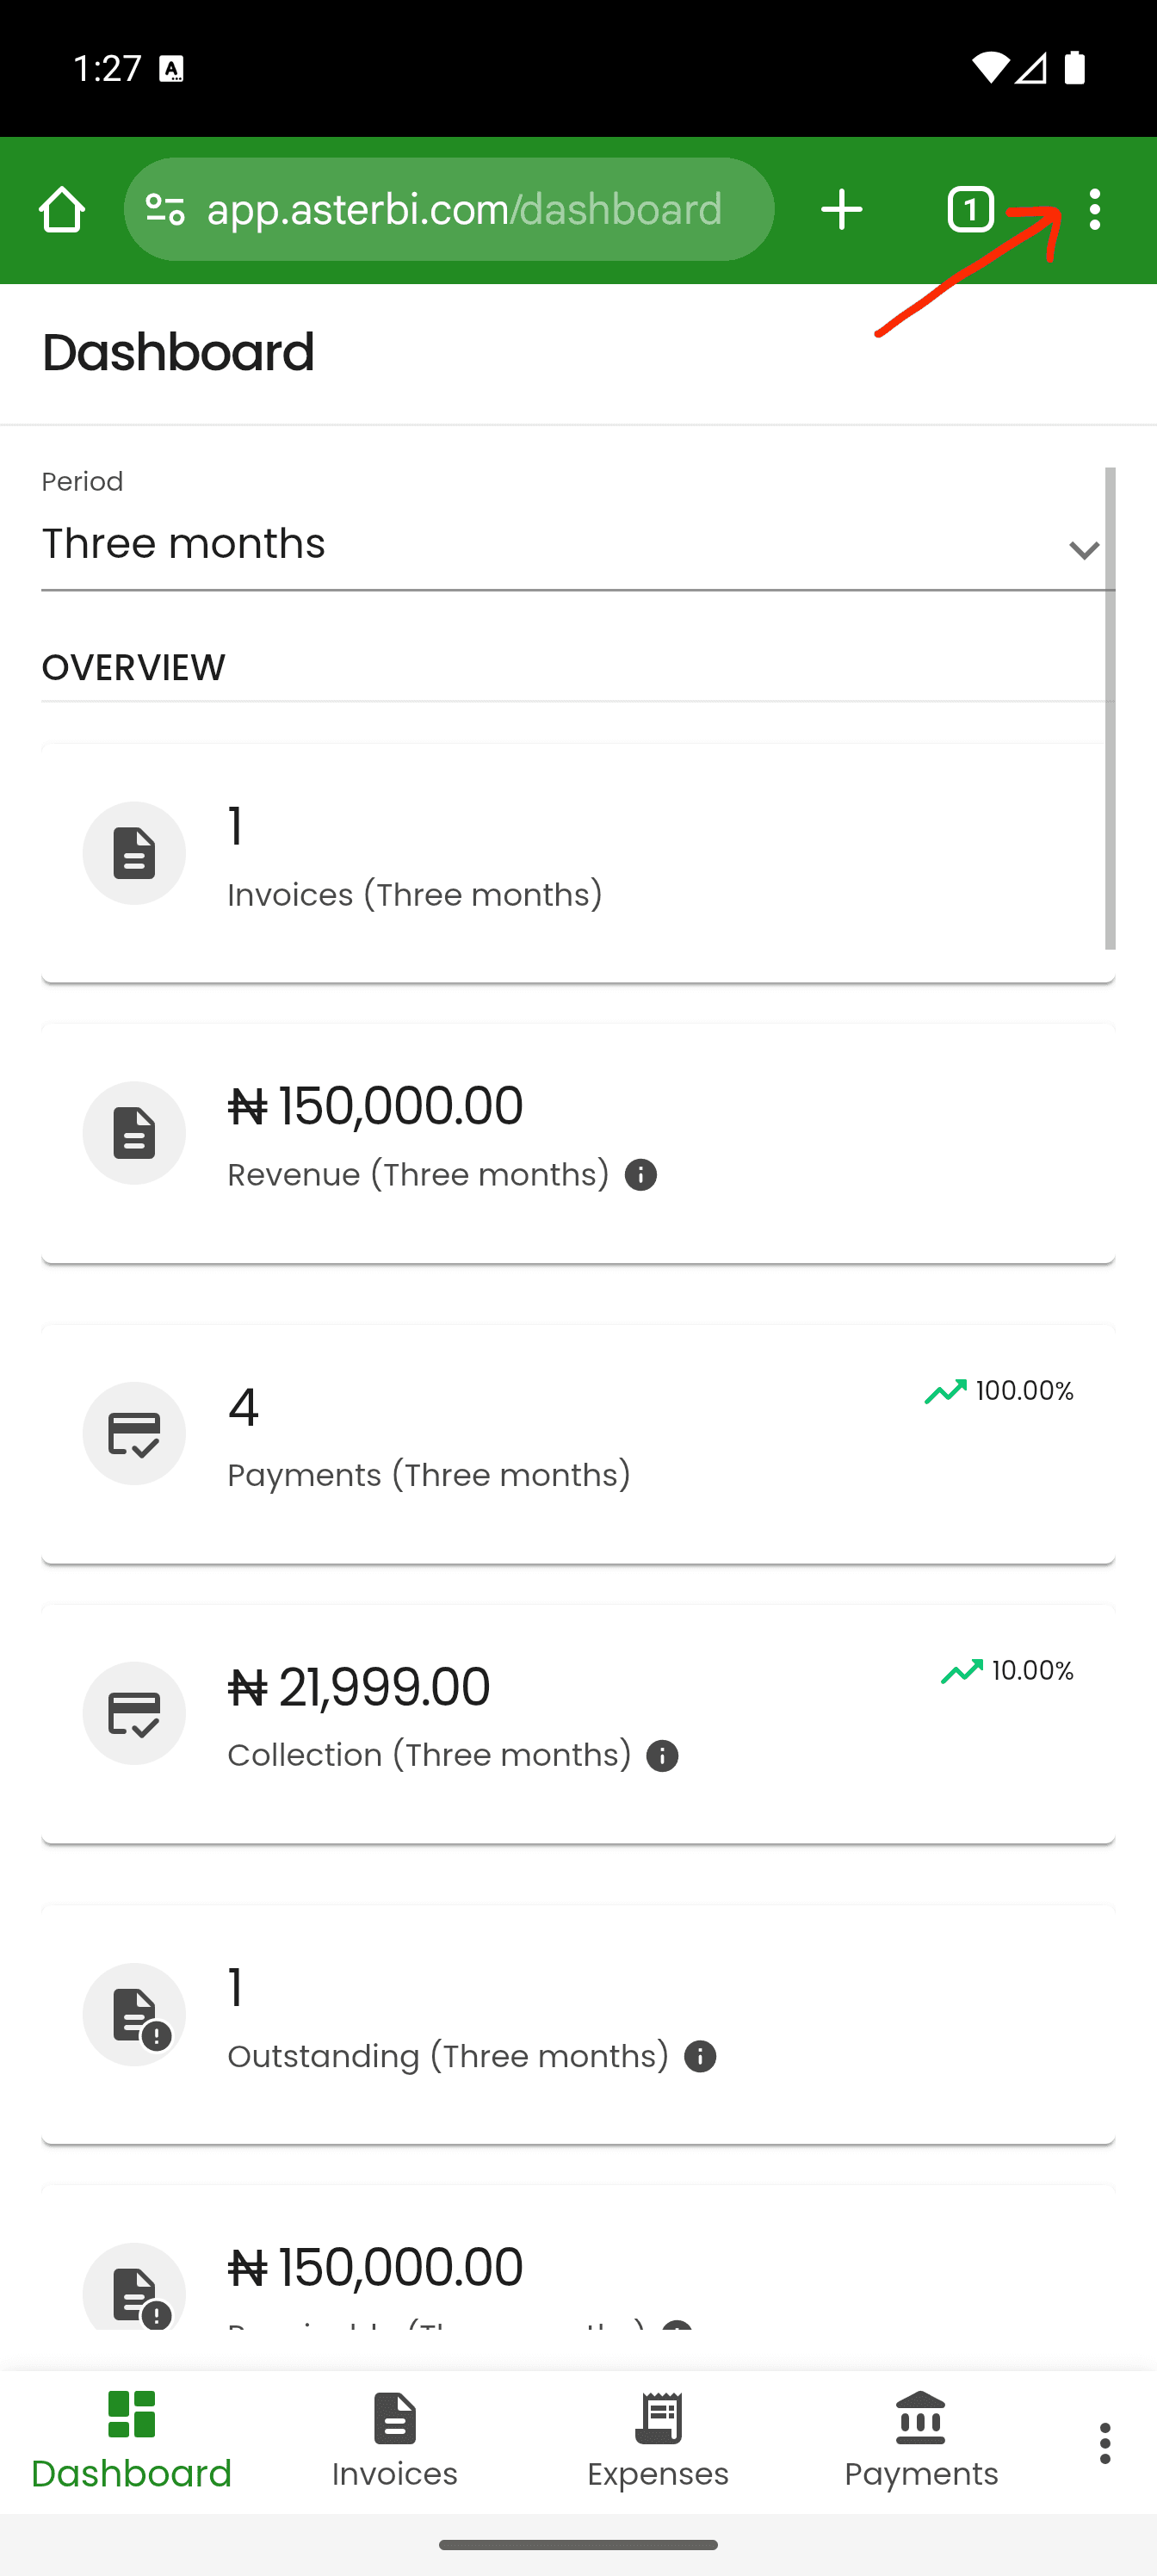1157x2576 pixels.
Task: Switch to the Expenses tab
Action: (x=658, y=2441)
